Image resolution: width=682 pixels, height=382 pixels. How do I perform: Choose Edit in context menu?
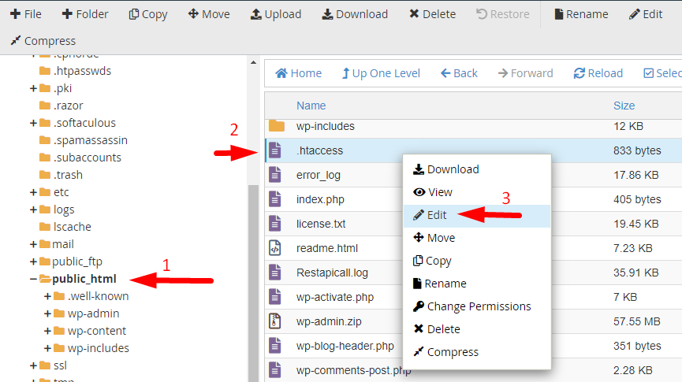pyautogui.click(x=477, y=216)
